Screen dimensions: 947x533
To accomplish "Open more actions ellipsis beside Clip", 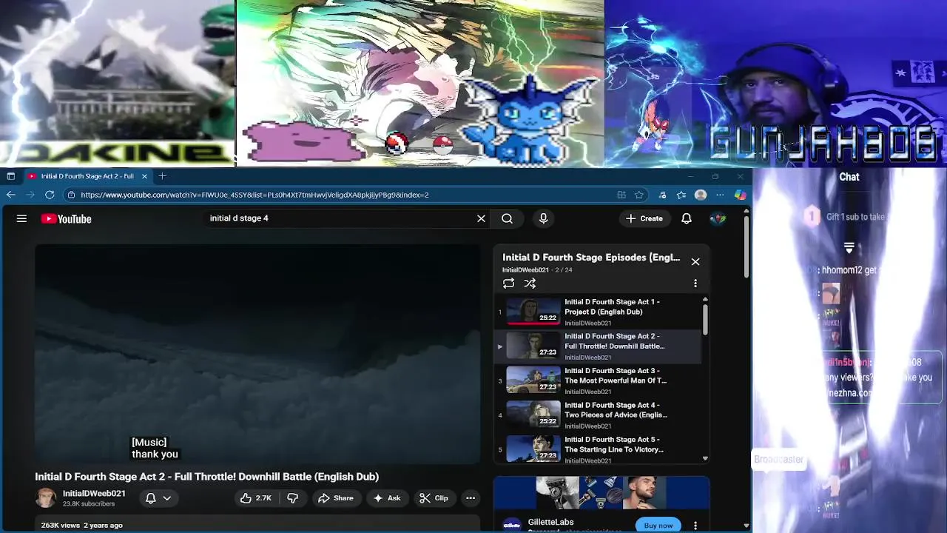I will [471, 498].
